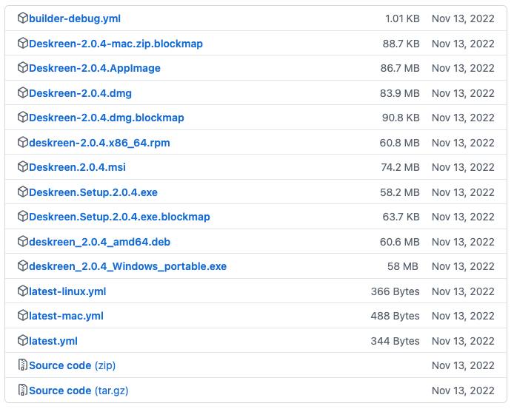Click the zip file icon beside Source code (zip)
This screenshot has height=409, width=514.
tap(23, 365)
